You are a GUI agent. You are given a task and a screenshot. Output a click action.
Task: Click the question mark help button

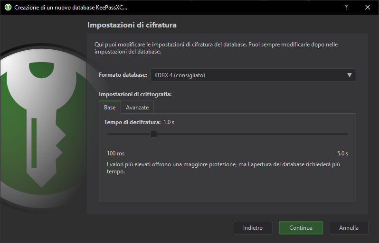[346, 8]
